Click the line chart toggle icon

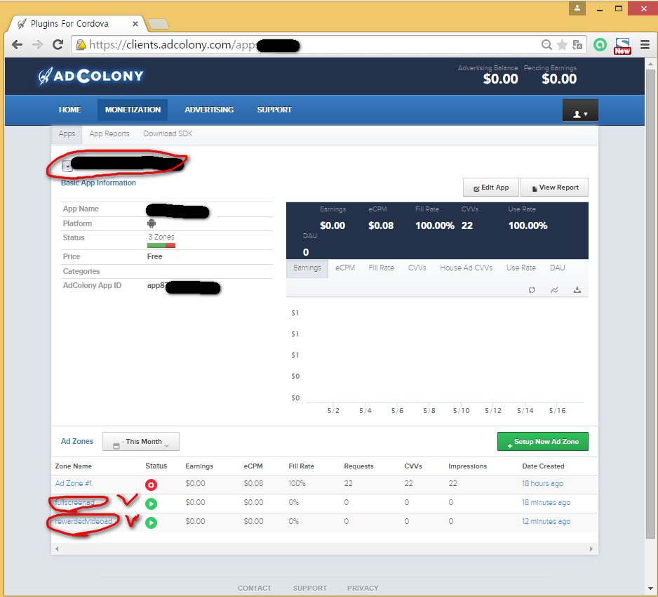pyautogui.click(x=554, y=290)
